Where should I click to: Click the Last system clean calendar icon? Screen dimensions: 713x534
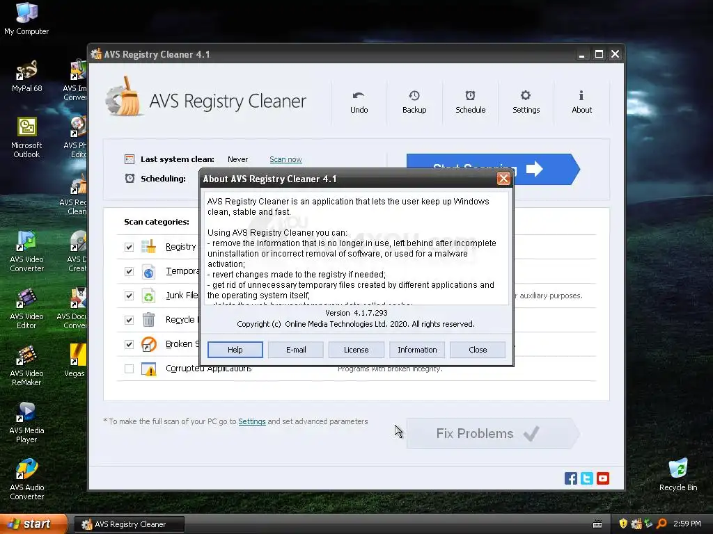coord(129,159)
